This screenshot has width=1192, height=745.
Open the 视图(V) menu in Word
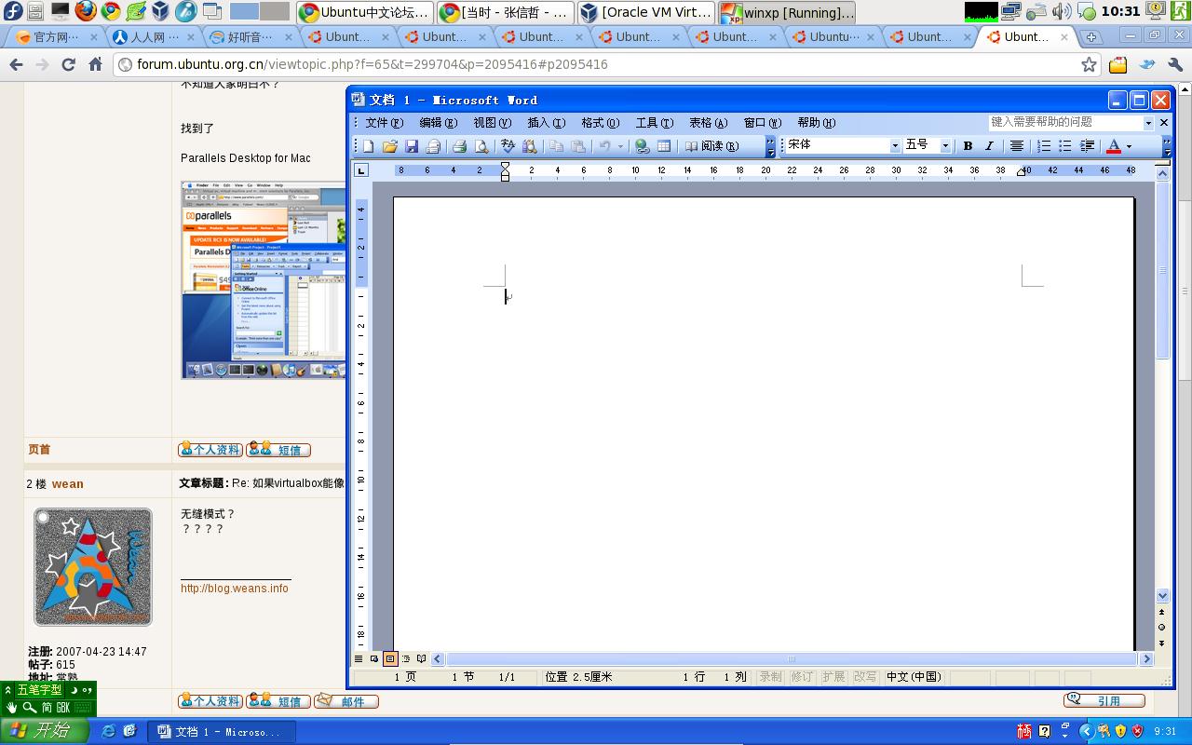pos(492,123)
